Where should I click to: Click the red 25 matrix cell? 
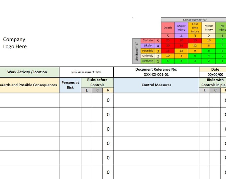click(x=168, y=40)
